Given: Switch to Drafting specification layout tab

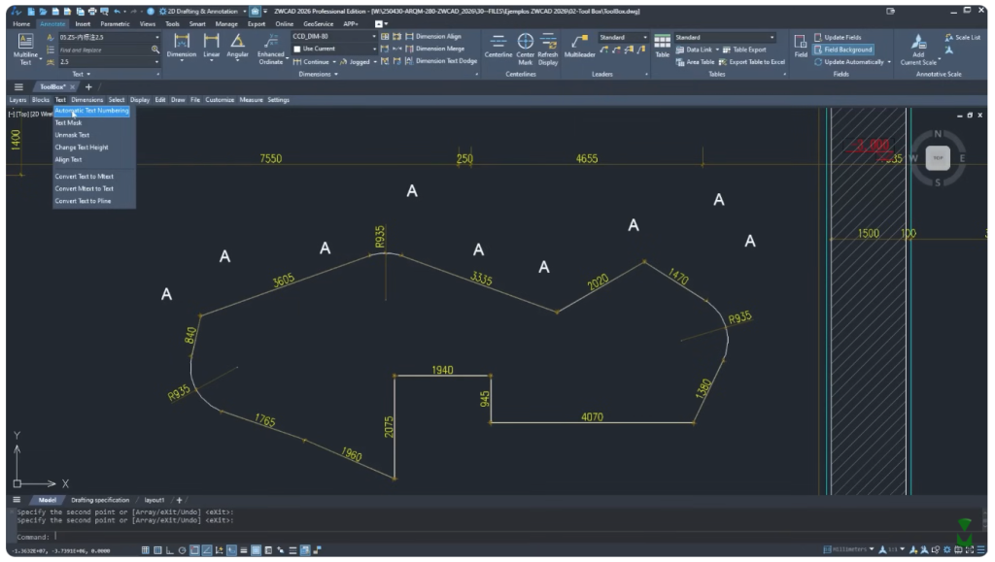Looking at the screenshot, I should (x=100, y=501).
